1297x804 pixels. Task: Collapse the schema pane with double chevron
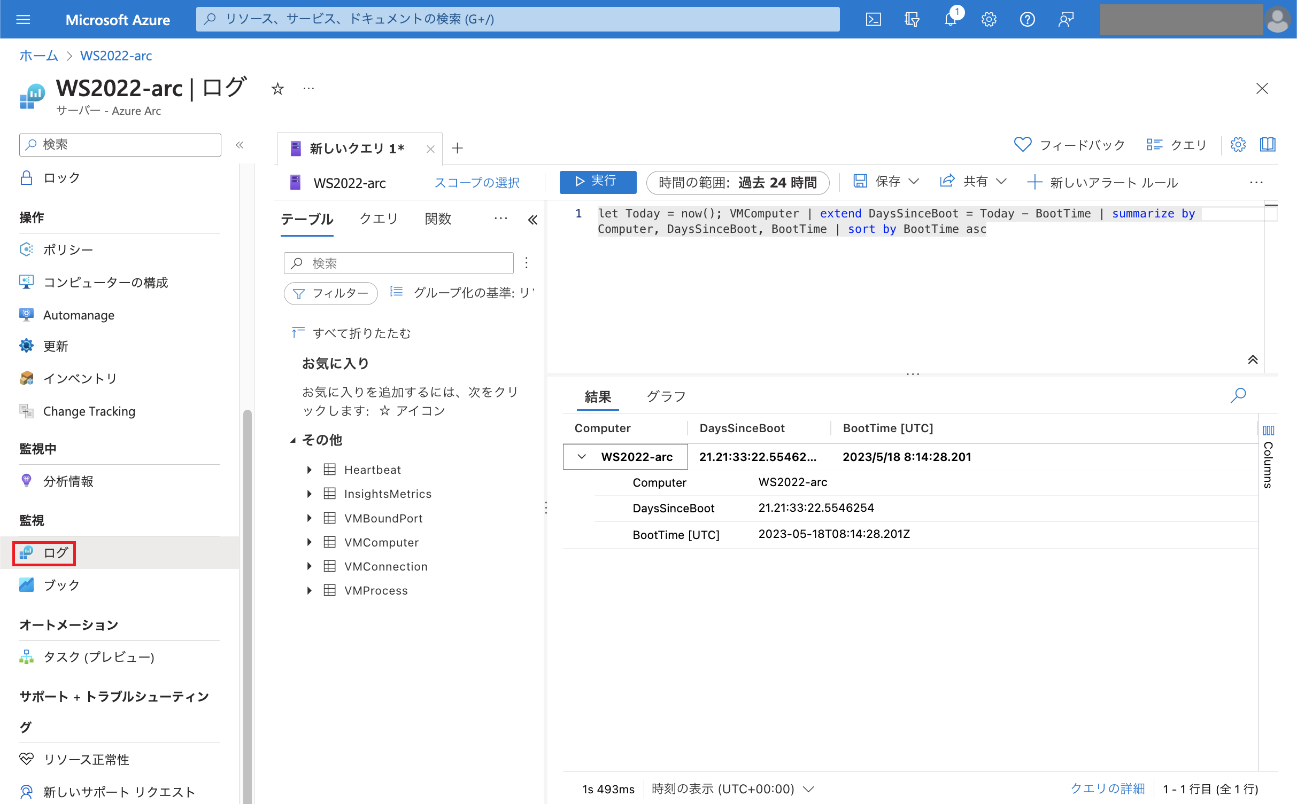[x=532, y=220]
